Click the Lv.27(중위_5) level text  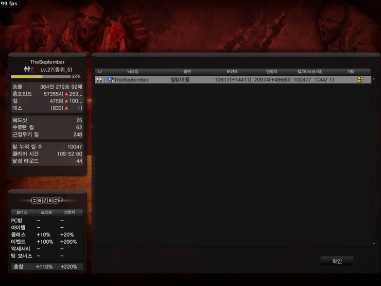point(56,70)
